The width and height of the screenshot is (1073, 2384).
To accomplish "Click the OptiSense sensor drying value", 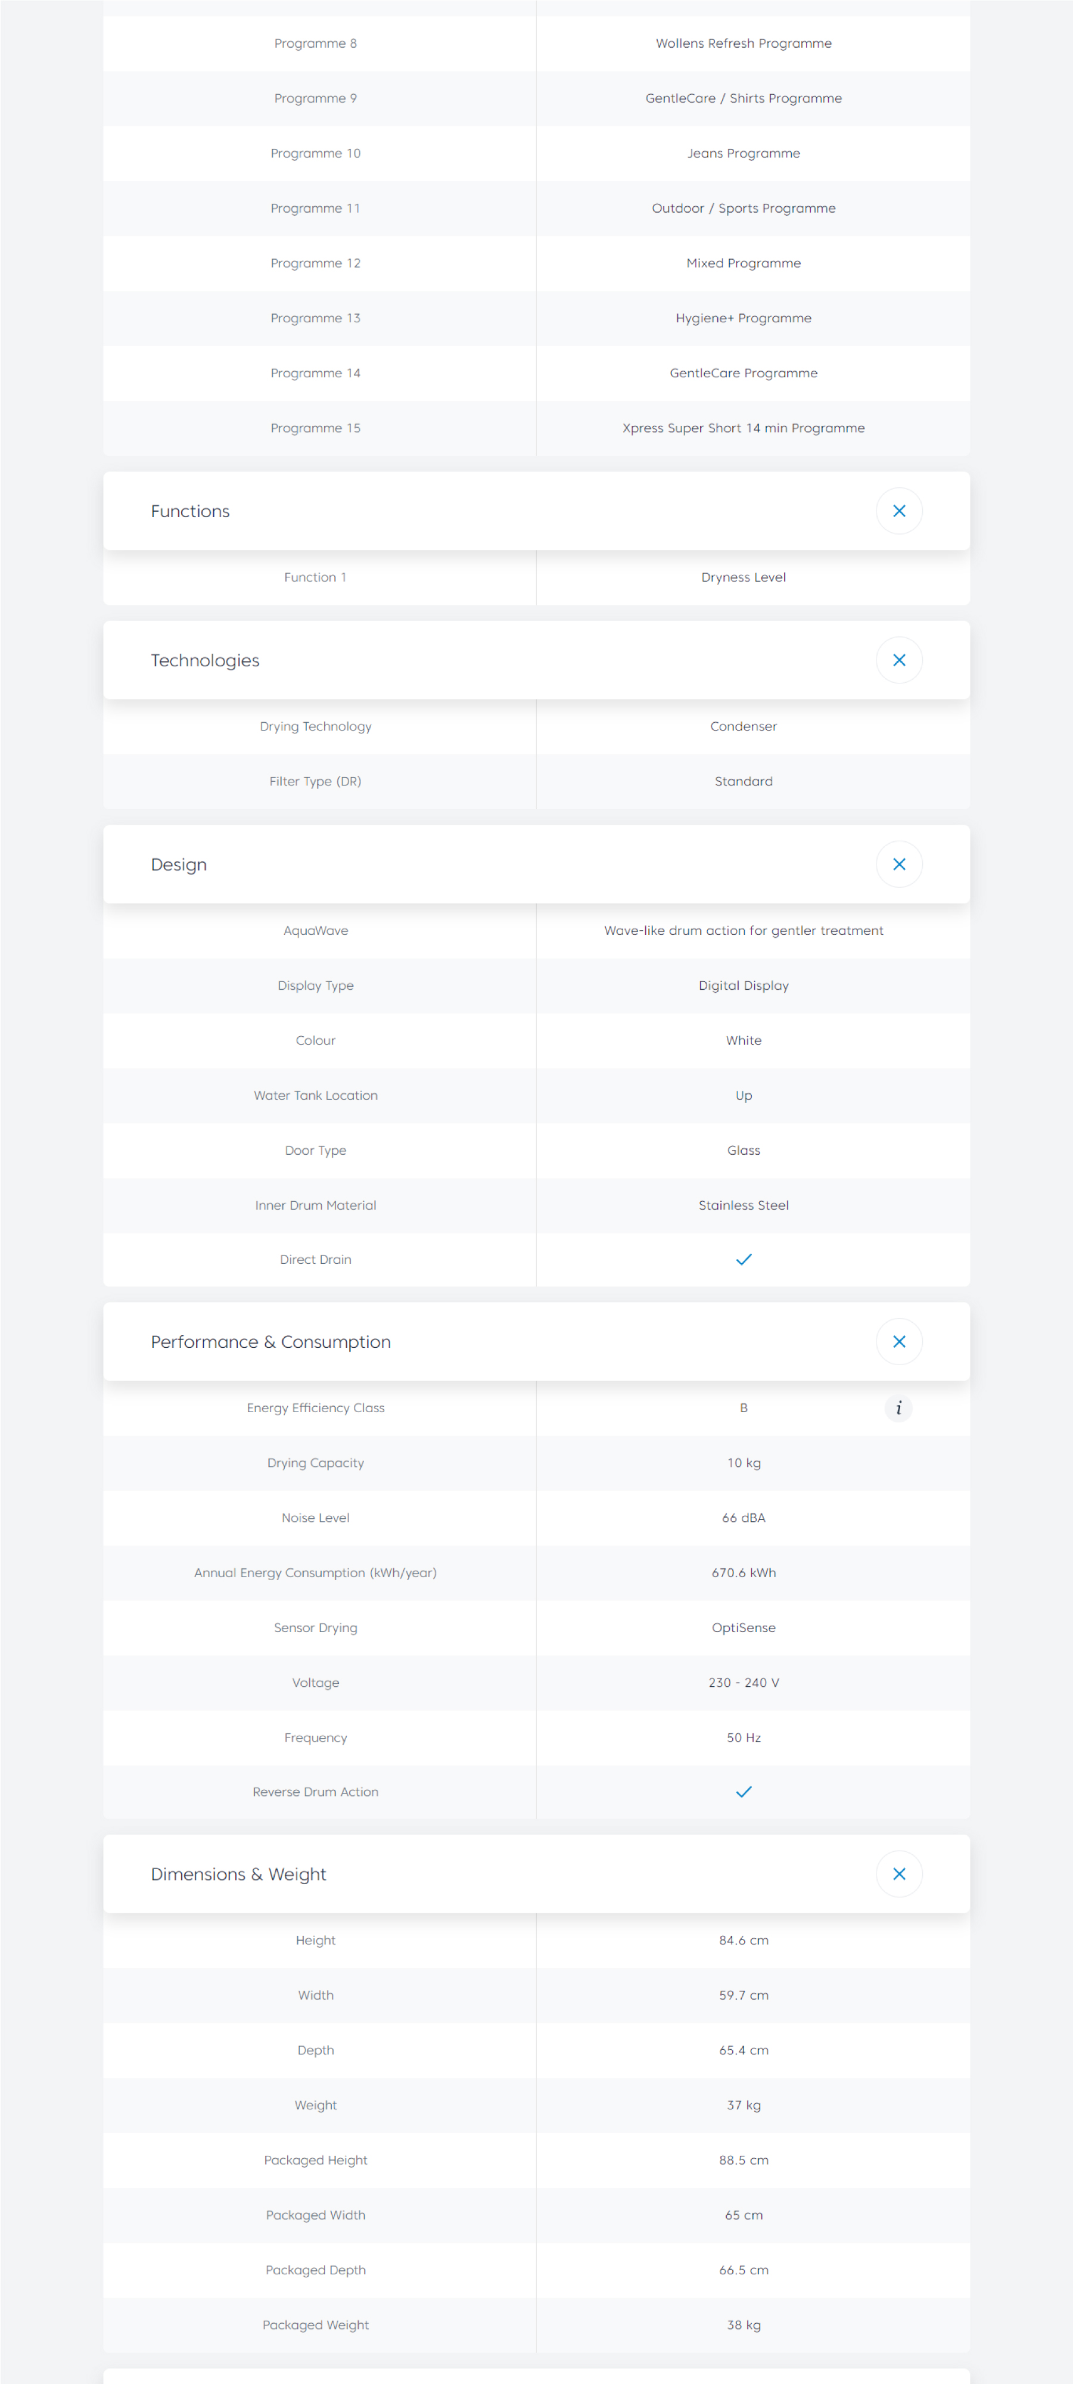I will [x=744, y=1628].
